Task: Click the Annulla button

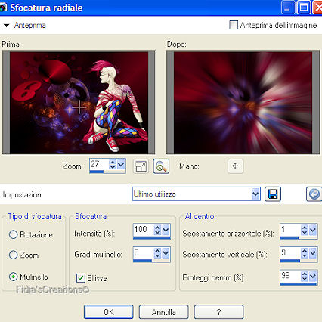Action: pos(164,312)
